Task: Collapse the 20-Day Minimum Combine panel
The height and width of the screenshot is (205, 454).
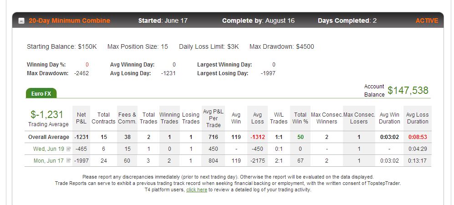Action: point(21,21)
